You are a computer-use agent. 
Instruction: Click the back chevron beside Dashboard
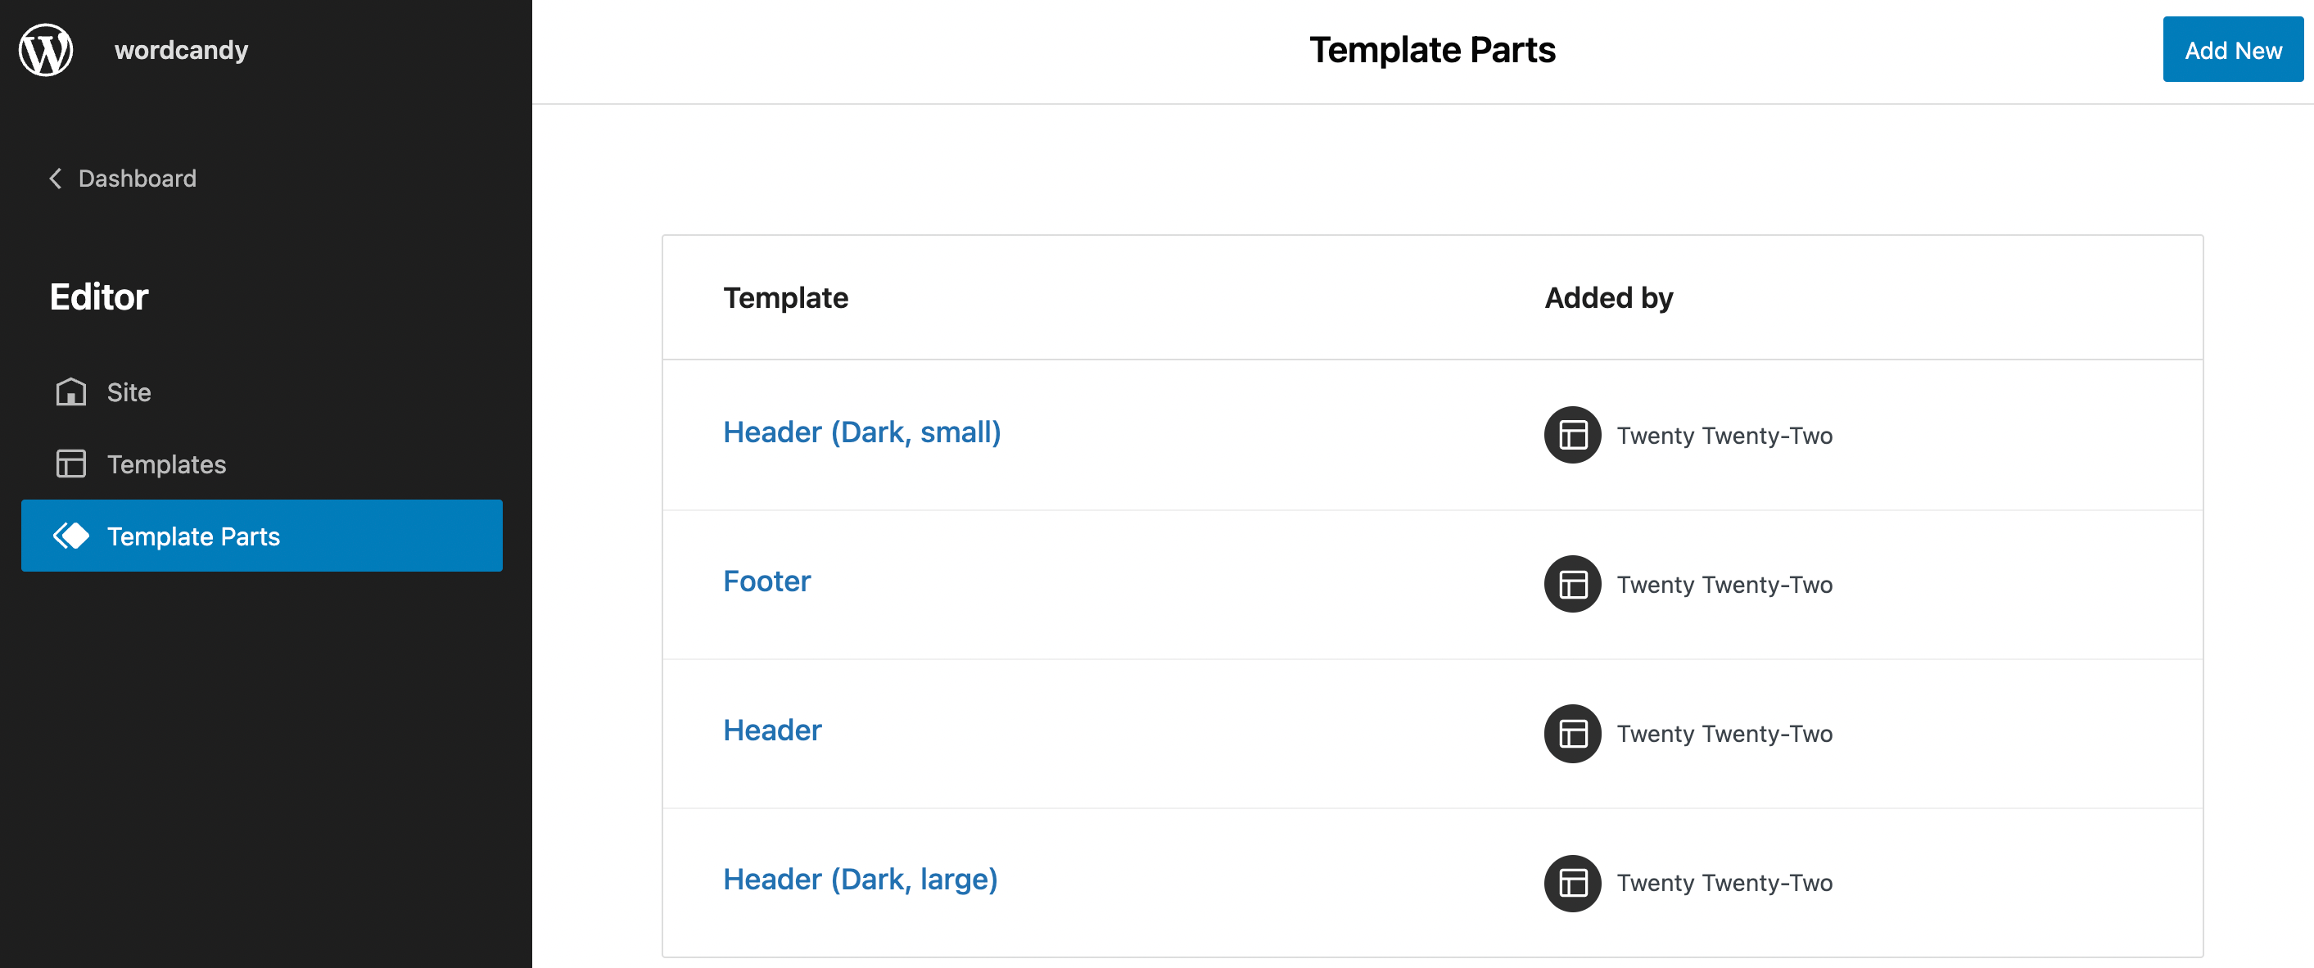tap(56, 179)
